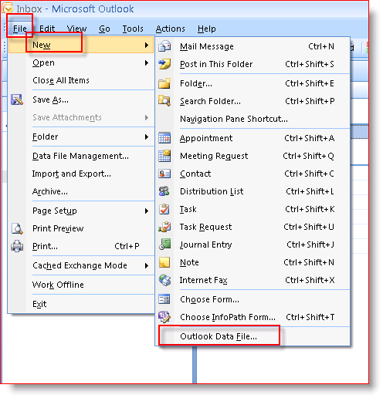Click the Task clipboard icon

[164, 209]
